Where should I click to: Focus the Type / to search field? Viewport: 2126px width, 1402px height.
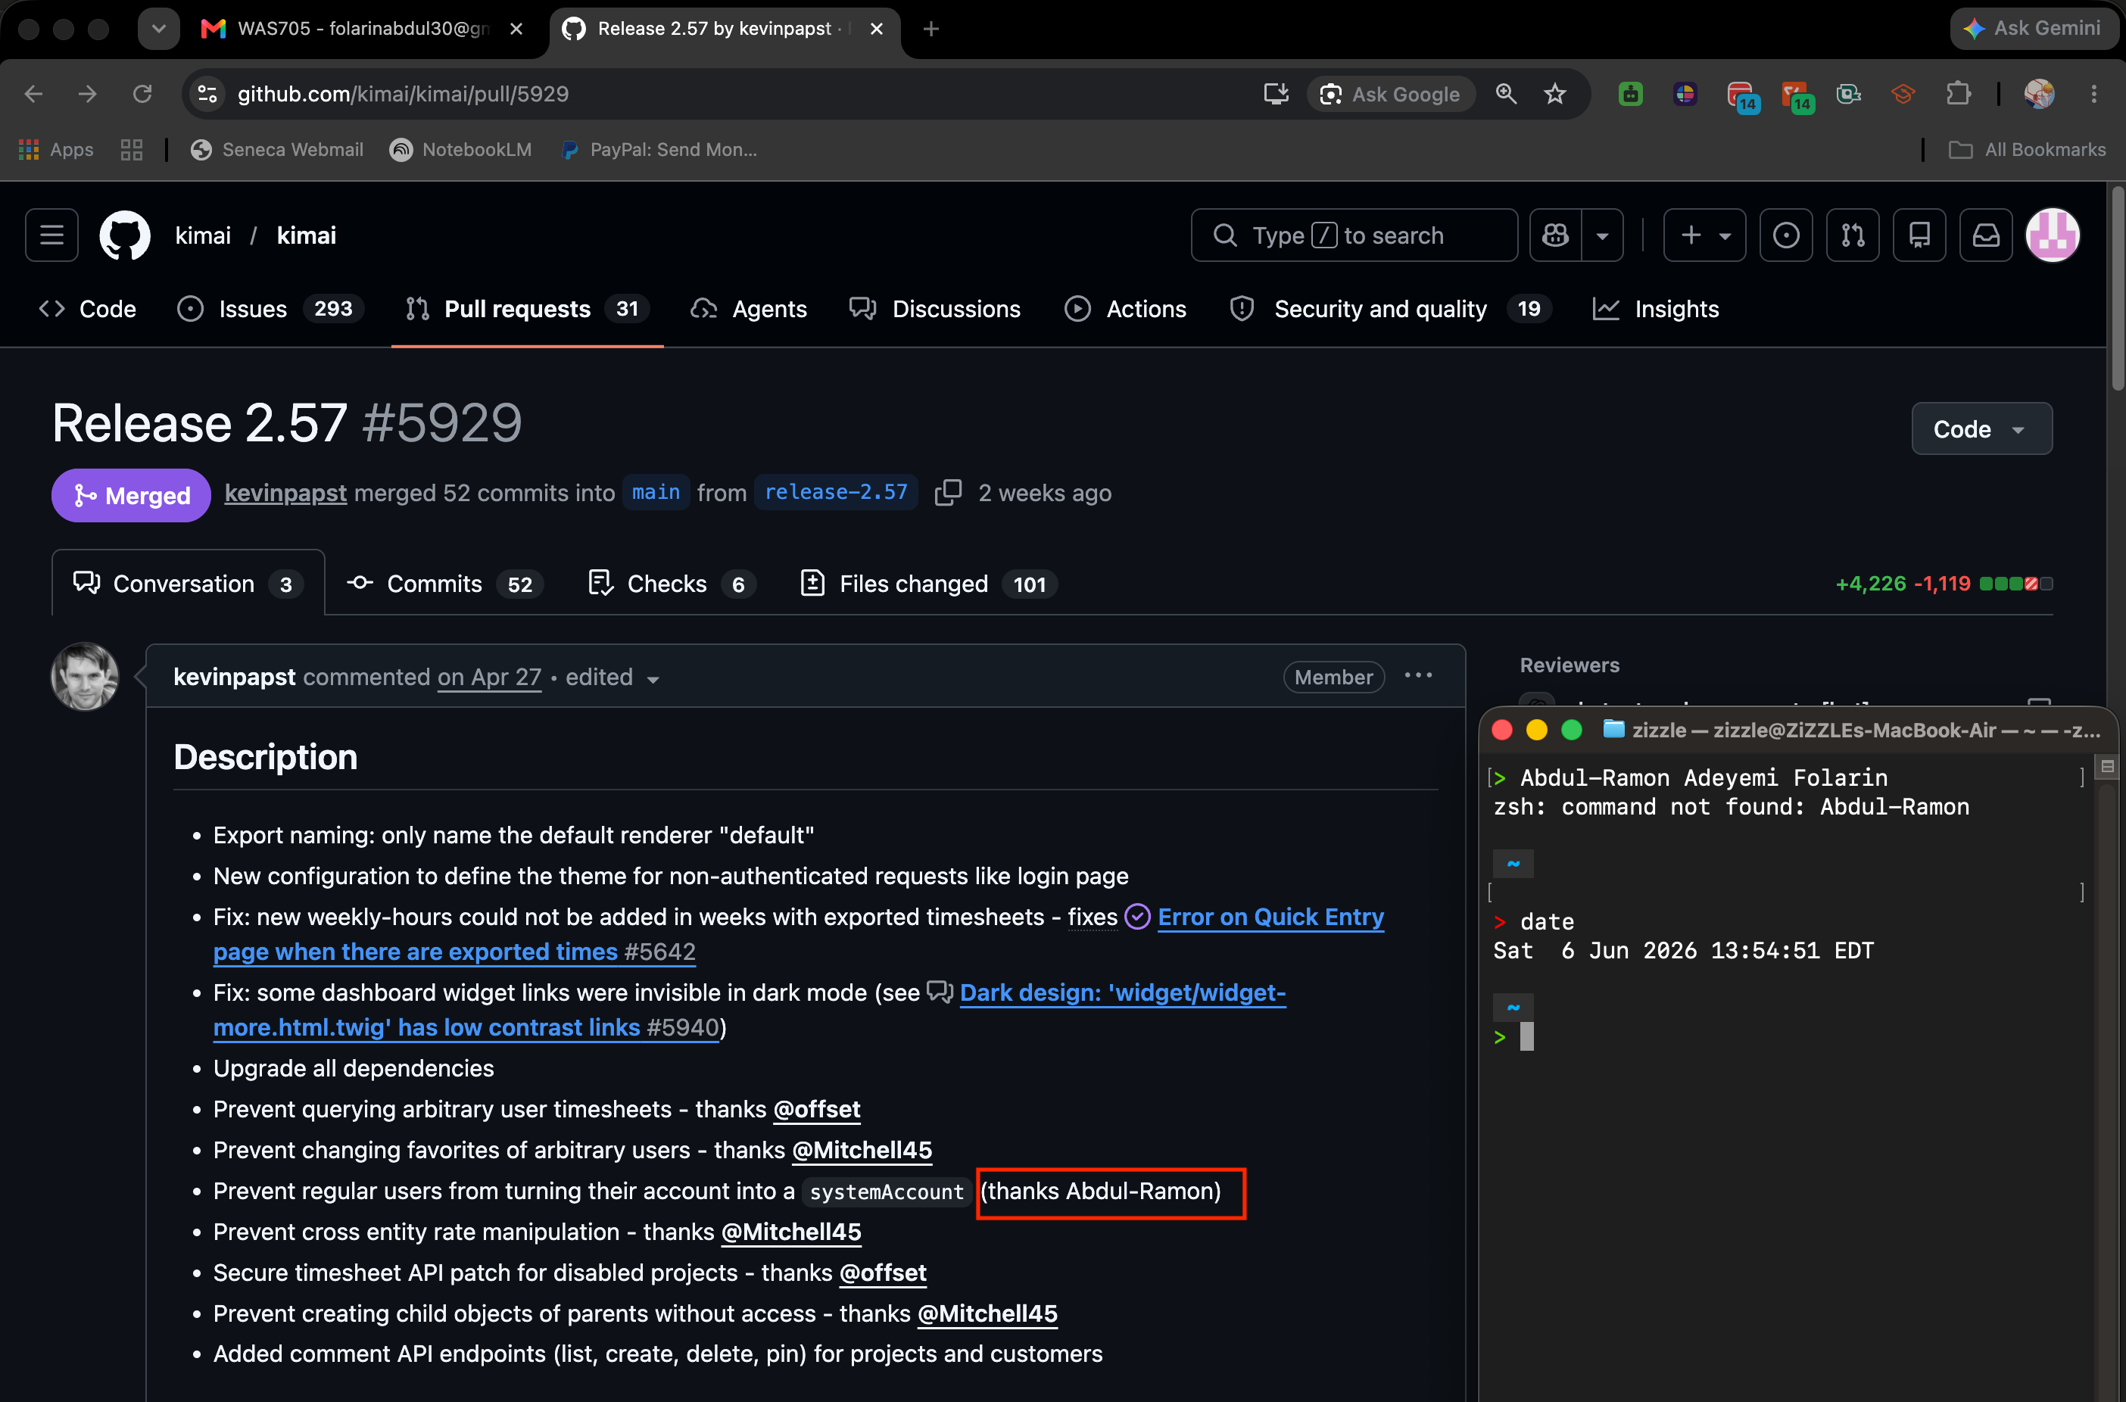(x=1354, y=235)
